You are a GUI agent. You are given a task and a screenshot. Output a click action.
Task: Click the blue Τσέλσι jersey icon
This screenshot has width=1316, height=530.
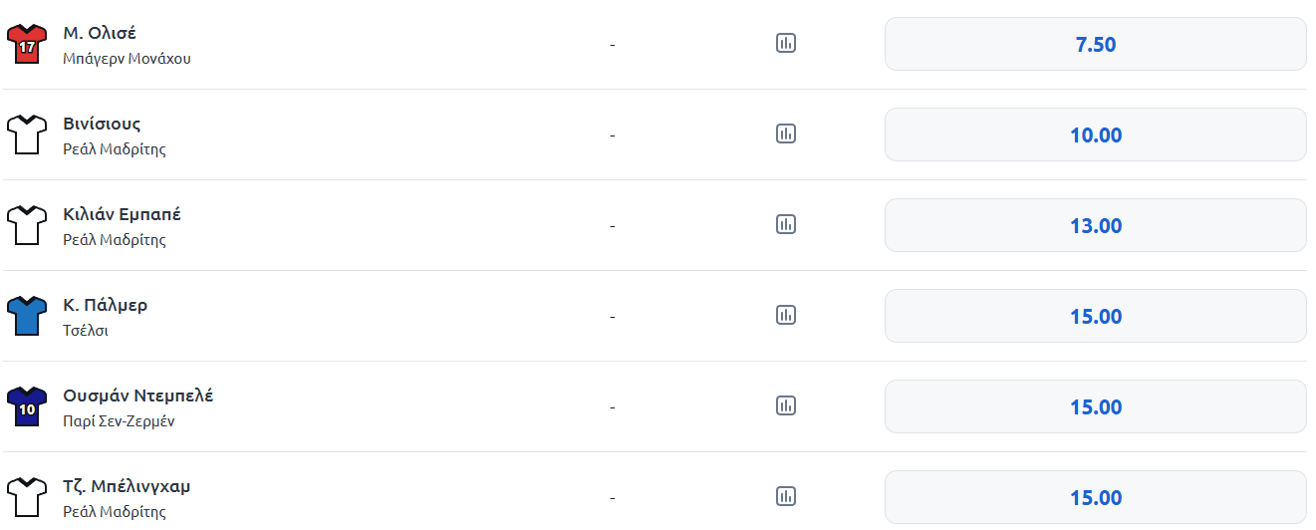point(27,317)
